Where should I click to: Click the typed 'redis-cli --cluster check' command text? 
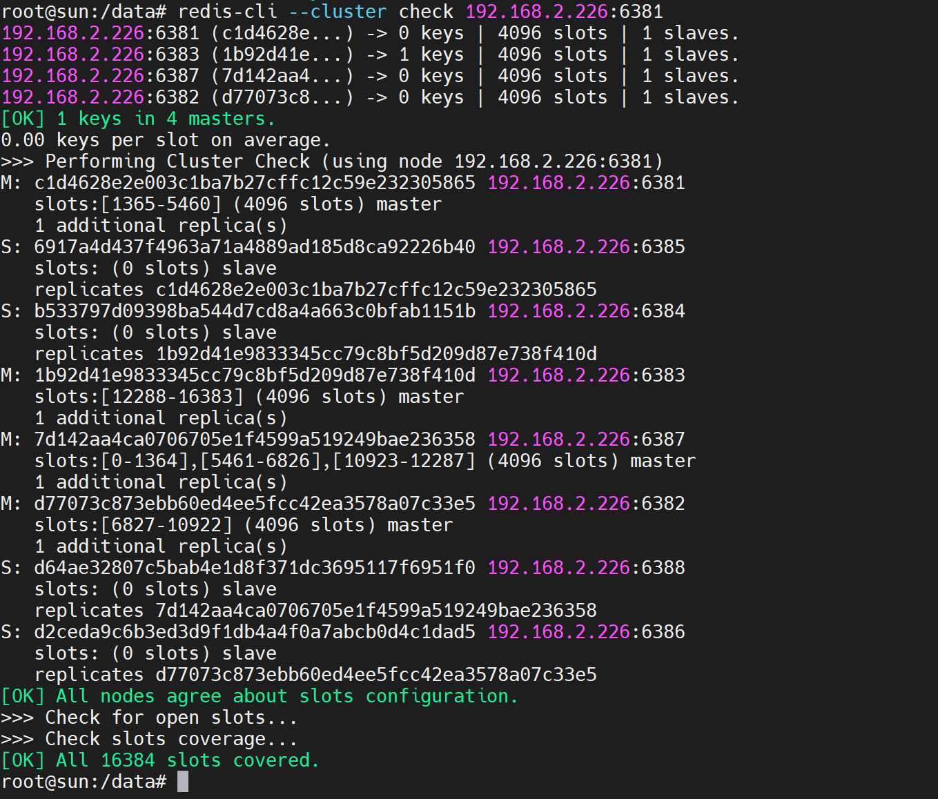[x=316, y=12]
